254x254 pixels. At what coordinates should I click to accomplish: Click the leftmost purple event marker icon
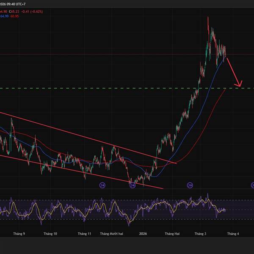(102, 185)
